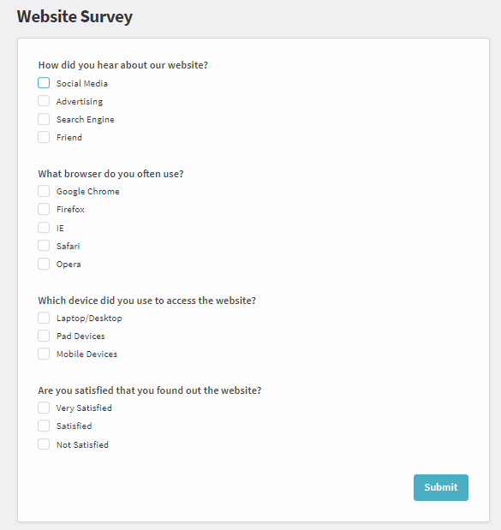Image resolution: width=501 pixels, height=530 pixels.
Task: Select the Safari checkbox
Action: 44,246
